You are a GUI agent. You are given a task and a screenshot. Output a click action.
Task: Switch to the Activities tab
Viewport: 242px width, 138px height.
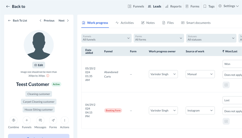[x=124, y=23]
